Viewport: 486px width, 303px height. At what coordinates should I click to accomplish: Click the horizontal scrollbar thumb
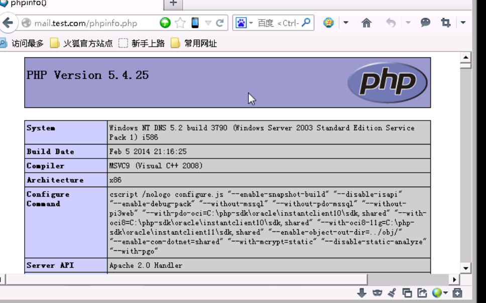pyautogui.click(x=186, y=280)
